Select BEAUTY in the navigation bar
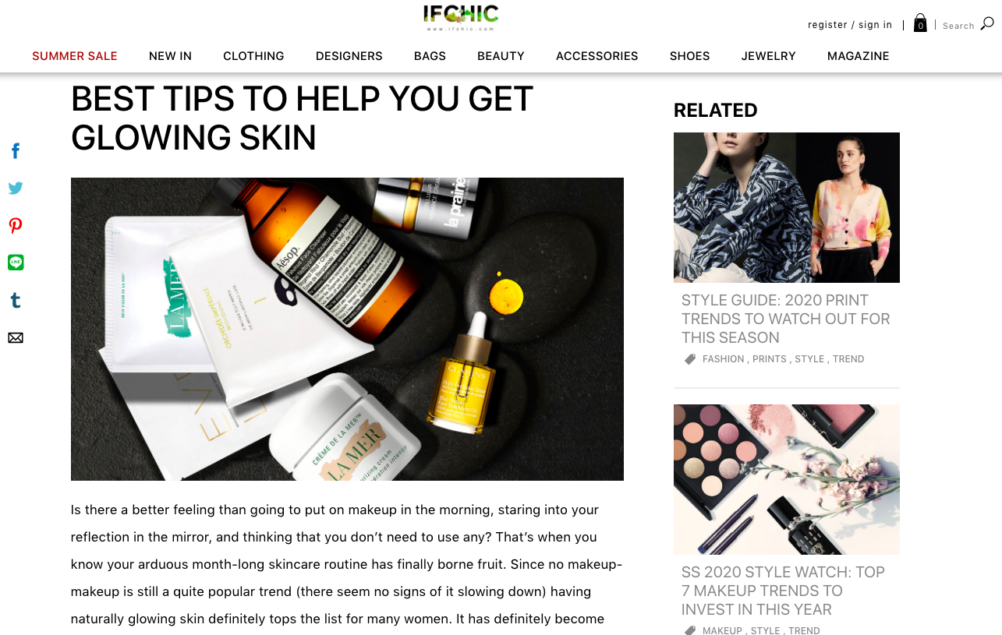 501,56
